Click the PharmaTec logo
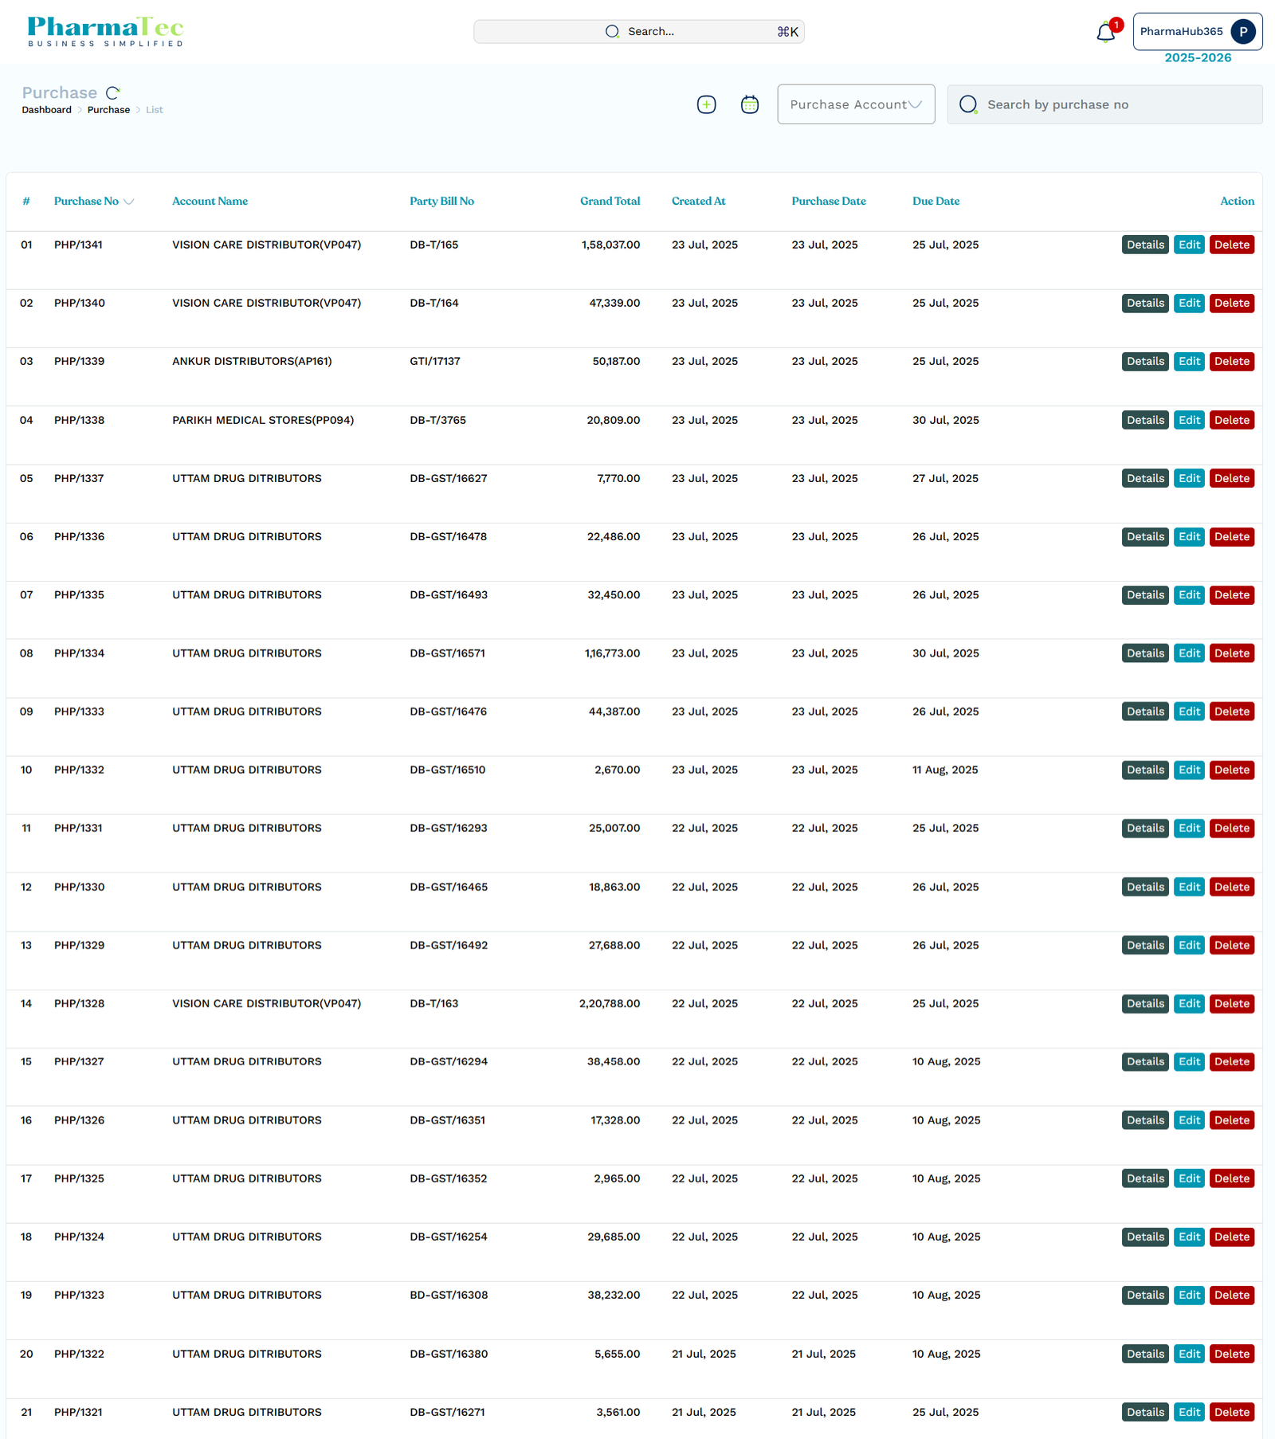The width and height of the screenshot is (1275, 1439). [x=104, y=31]
